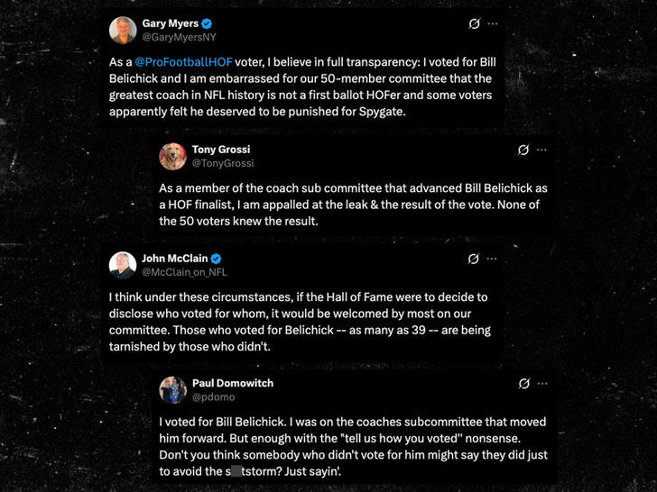Click the Gary Myers display name
The height and width of the screenshot is (492, 657).
tap(168, 23)
